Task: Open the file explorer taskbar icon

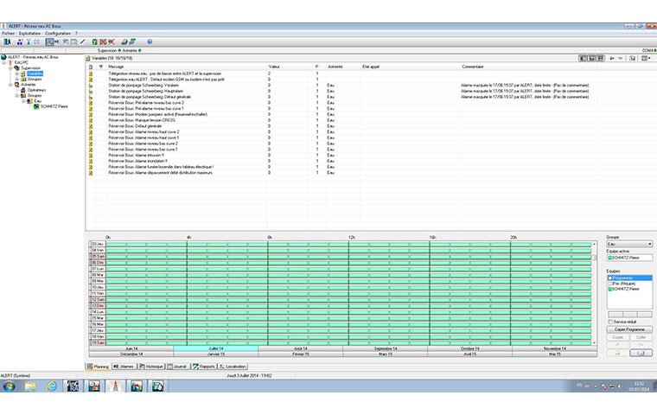Action: [x=30, y=386]
